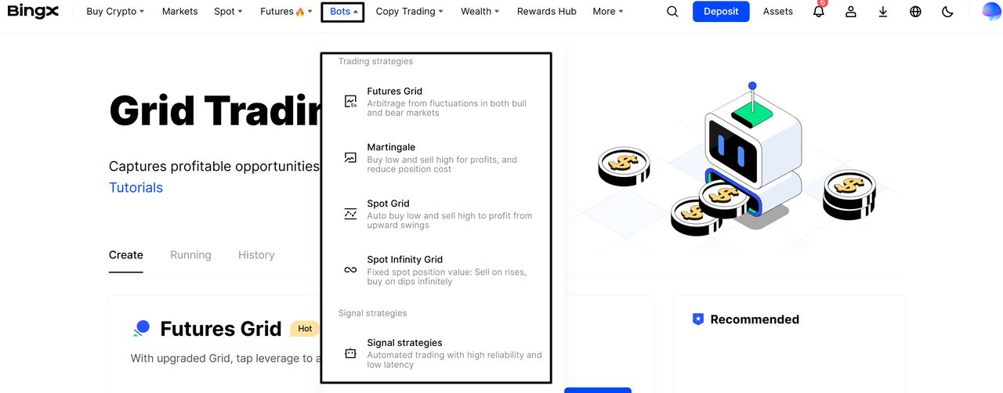
Task: Switch to the History tab
Action: tap(256, 255)
